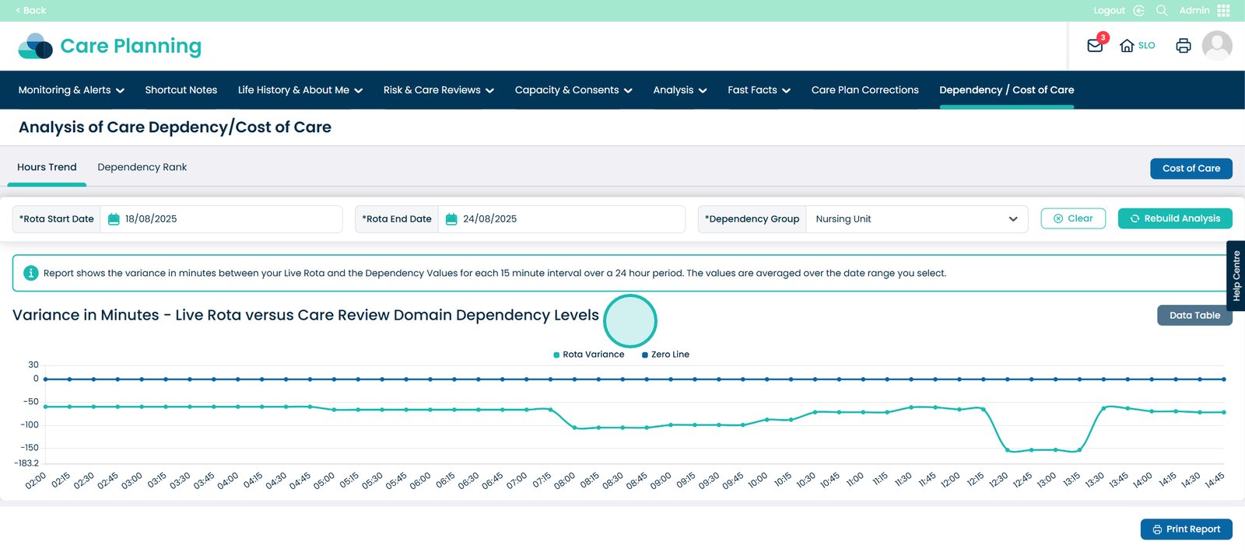Open the Help Centre side tab
The height and width of the screenshot is (552, 1245).
click(x=1236, y=276)
